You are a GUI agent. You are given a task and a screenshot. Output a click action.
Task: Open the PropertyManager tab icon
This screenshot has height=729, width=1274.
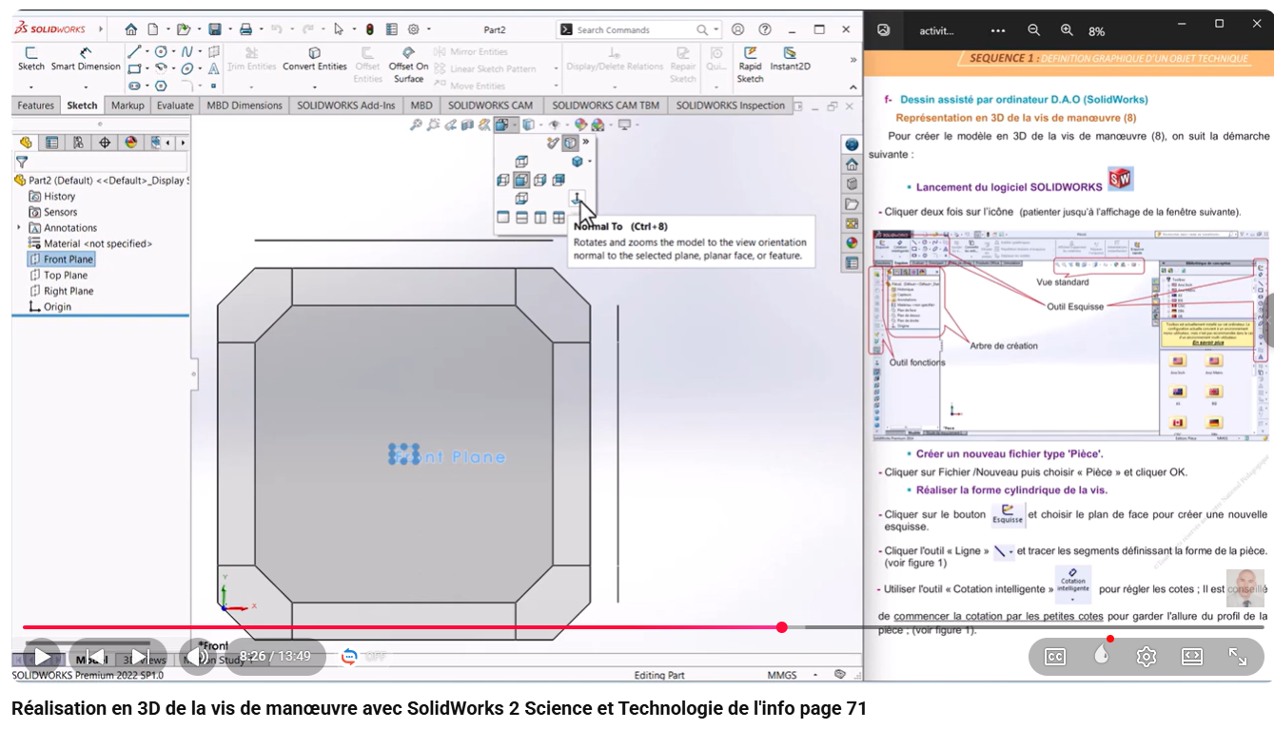(x=52, y=143)
